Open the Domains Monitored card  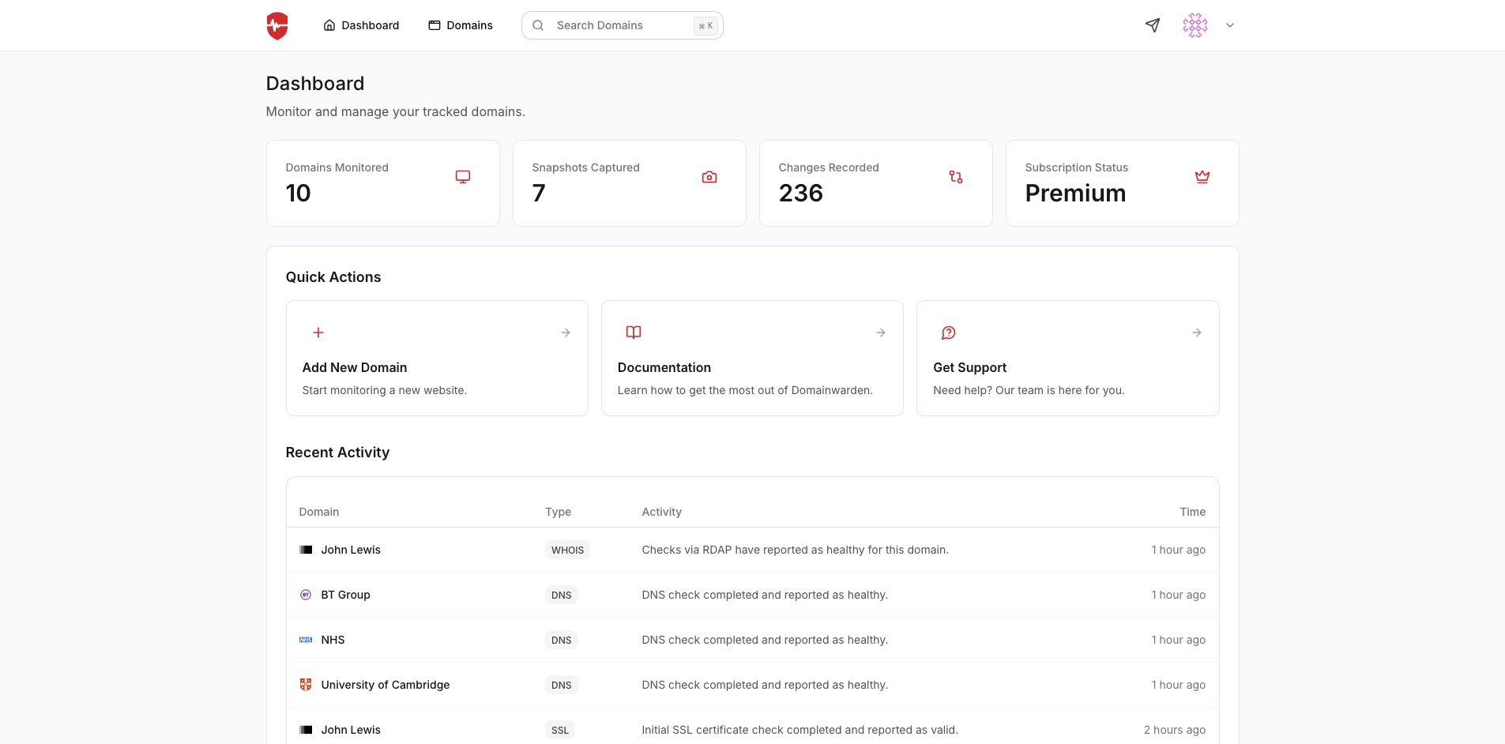click(383, 183)
